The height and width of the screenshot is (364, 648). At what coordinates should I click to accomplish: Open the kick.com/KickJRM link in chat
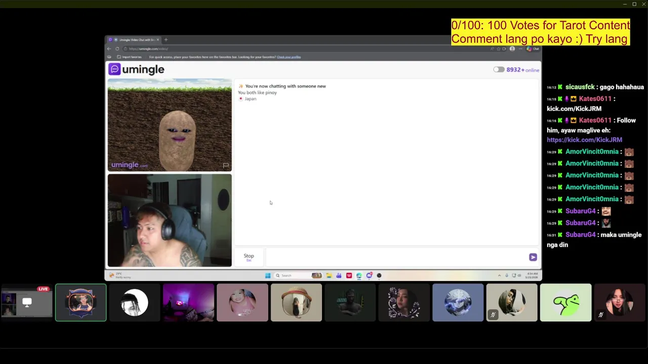click(584, 140)
